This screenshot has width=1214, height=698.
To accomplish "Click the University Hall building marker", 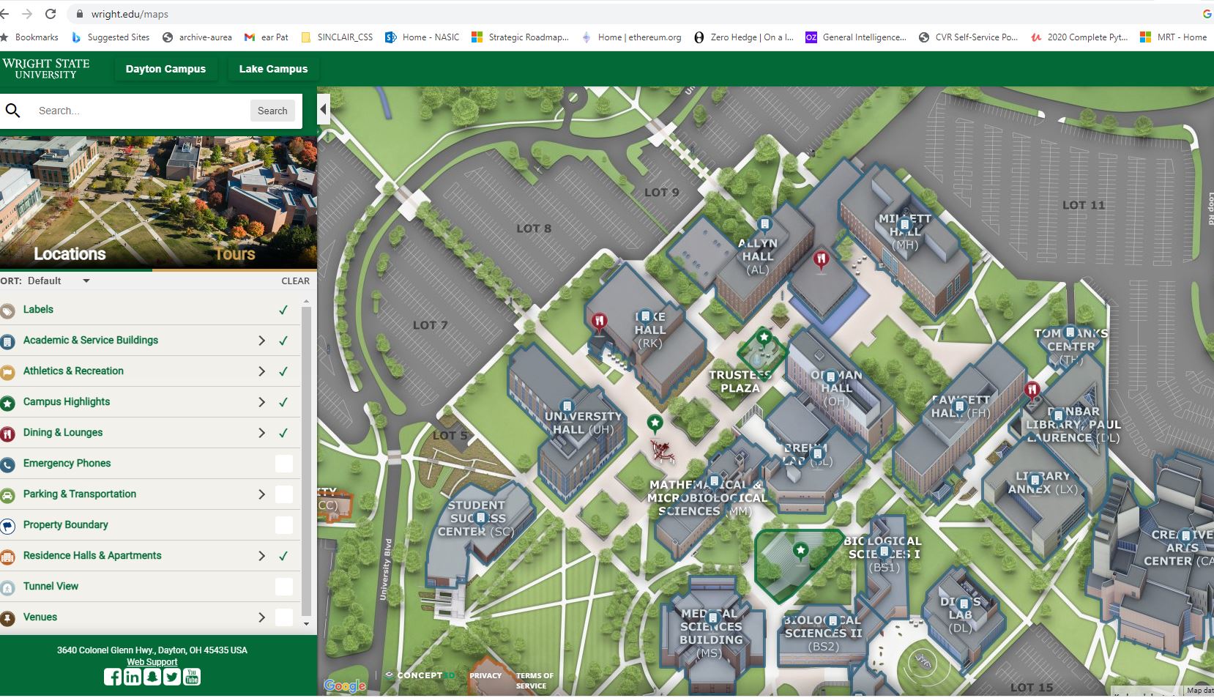I will 567,406.
